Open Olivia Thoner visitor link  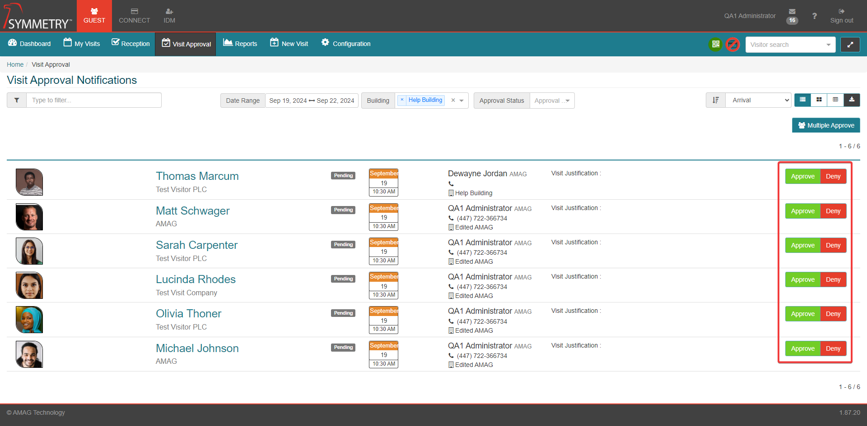point(189,314)
